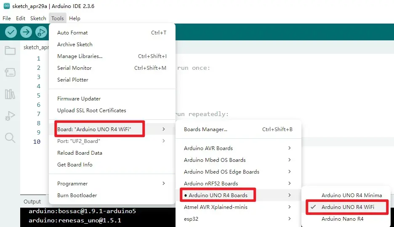Open Manage Libraries... entry
Image resolution: width=394 pixels, height=227 pixels.
pos(112,56)
